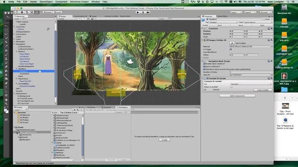Open Parking Garage drive on desktop

(x=284, y=64)
